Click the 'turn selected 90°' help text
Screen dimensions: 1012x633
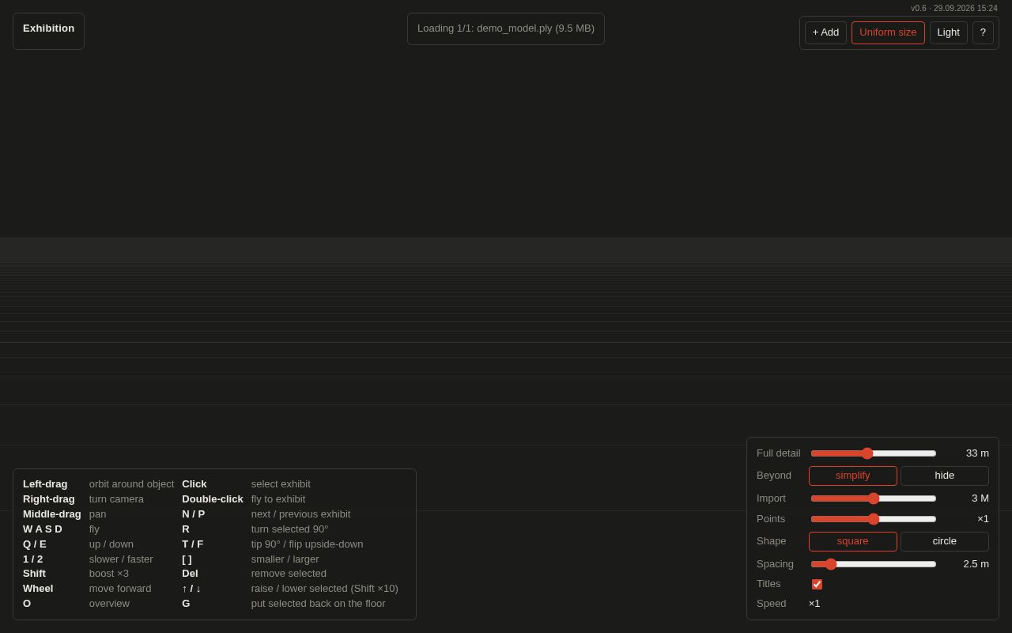click(x=290, y=529)
